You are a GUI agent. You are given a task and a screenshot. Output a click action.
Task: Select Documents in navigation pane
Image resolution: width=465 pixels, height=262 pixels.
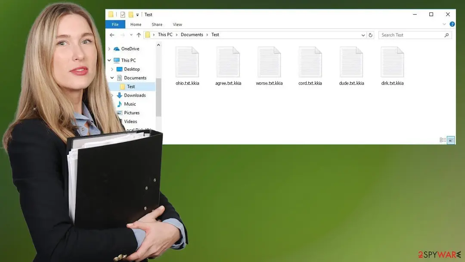[135, 78]
